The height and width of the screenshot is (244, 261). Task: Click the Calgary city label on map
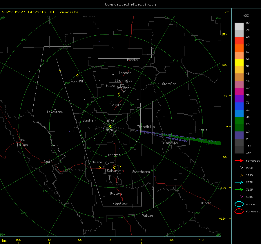[113, 171]
